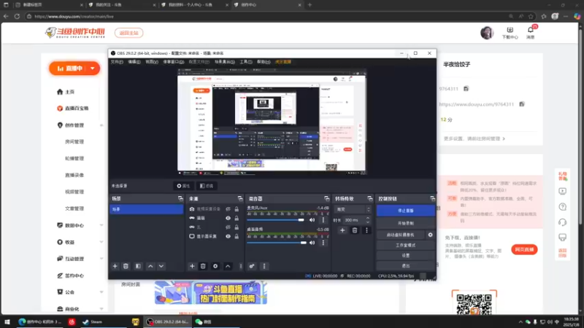The image size is (584, 328).
Task: Mute the 麦克风/Aux audio channel
Action: tap(312, 220)
